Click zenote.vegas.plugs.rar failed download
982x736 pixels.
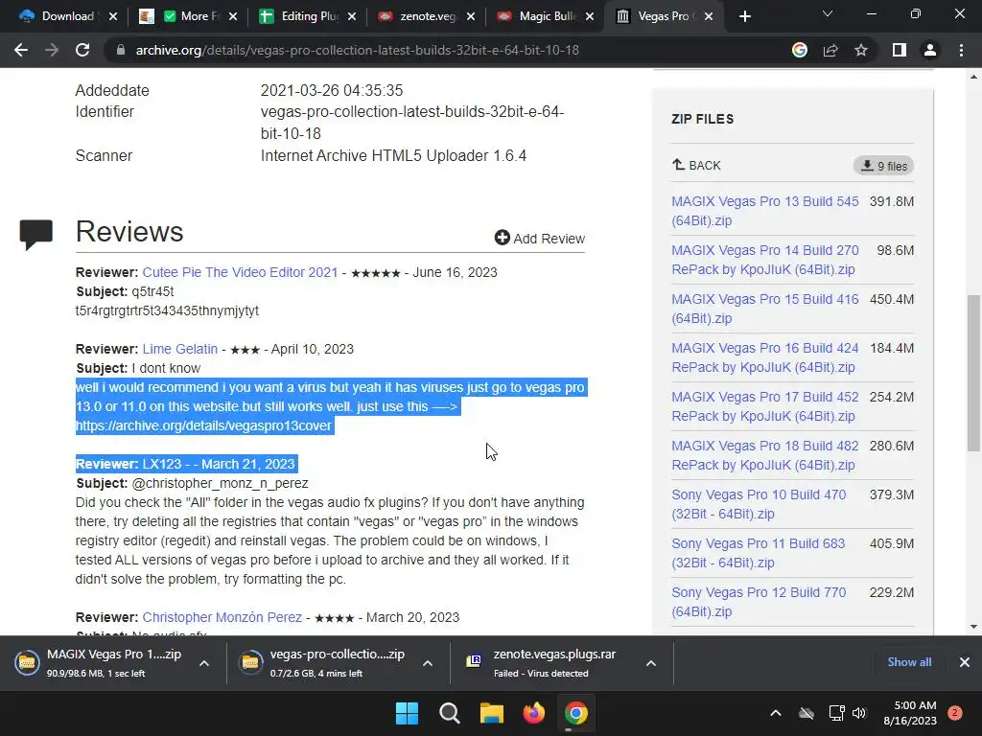click(545, 663)
